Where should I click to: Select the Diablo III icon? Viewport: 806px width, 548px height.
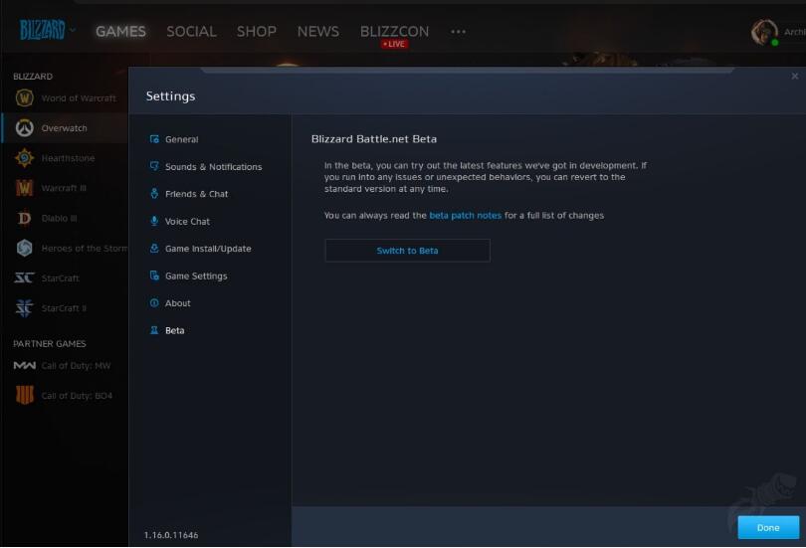click(x=24, y=218)
